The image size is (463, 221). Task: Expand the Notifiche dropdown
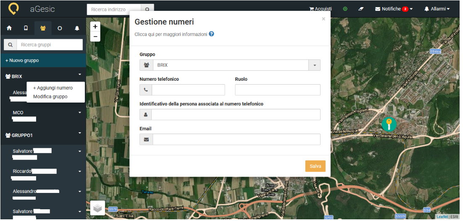pyautogui.click(x=394, y=9)
